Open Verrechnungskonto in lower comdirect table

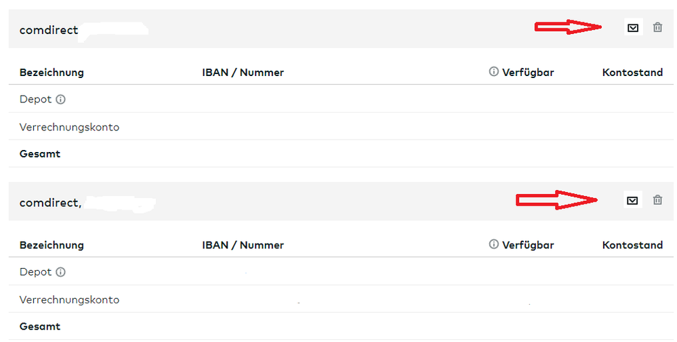(x=69, y=300)
